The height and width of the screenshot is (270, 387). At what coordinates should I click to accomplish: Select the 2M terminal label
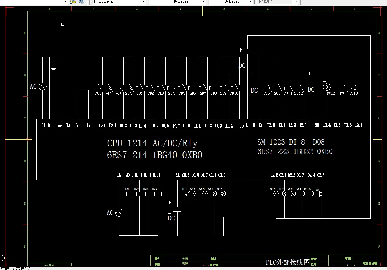click(x=317, y=125)
